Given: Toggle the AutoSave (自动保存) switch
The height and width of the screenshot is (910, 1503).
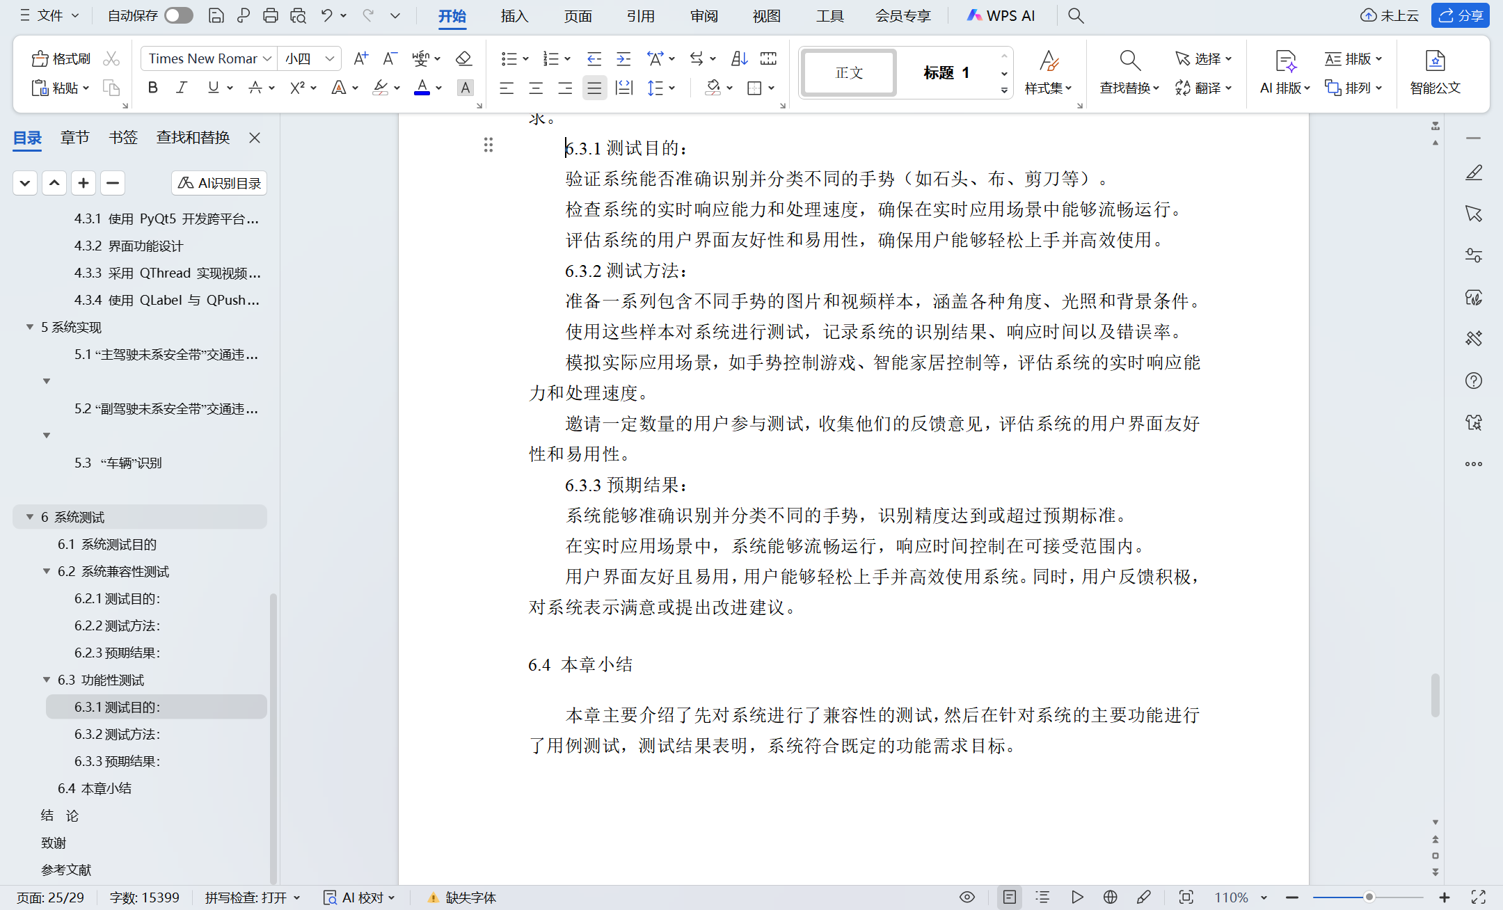Looking at the screenshot, I should pyautogui.click(x=179, y=15).
